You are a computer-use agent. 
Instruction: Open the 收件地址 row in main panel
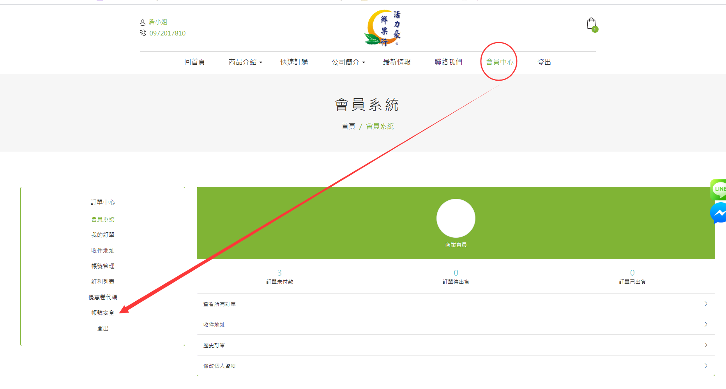pyautogui.click(x=456, y=324)
